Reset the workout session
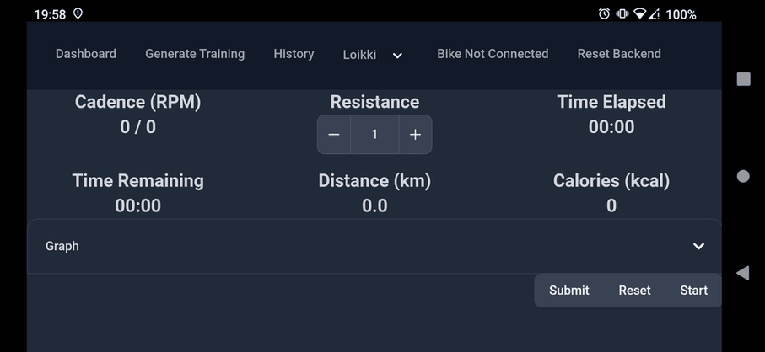 tap(634, 290)
